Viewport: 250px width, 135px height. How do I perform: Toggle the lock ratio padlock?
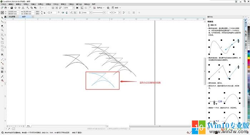click(45, 12)
